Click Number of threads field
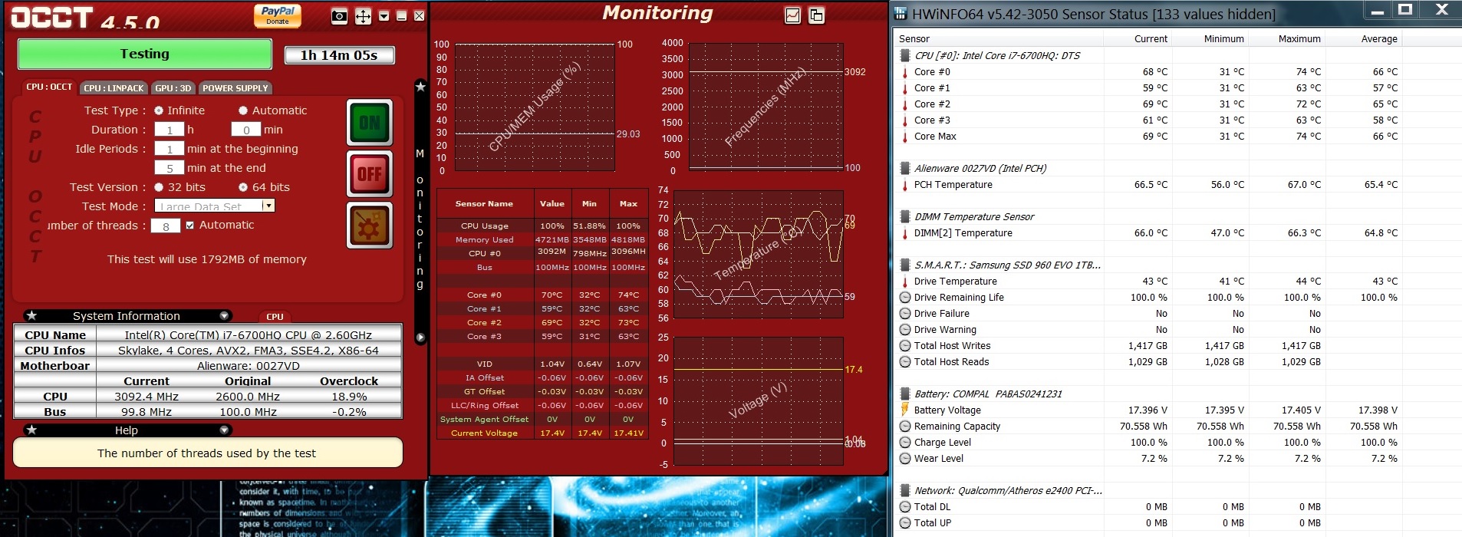Viewport: 1462px width, 537px height. tap(166, 226)
